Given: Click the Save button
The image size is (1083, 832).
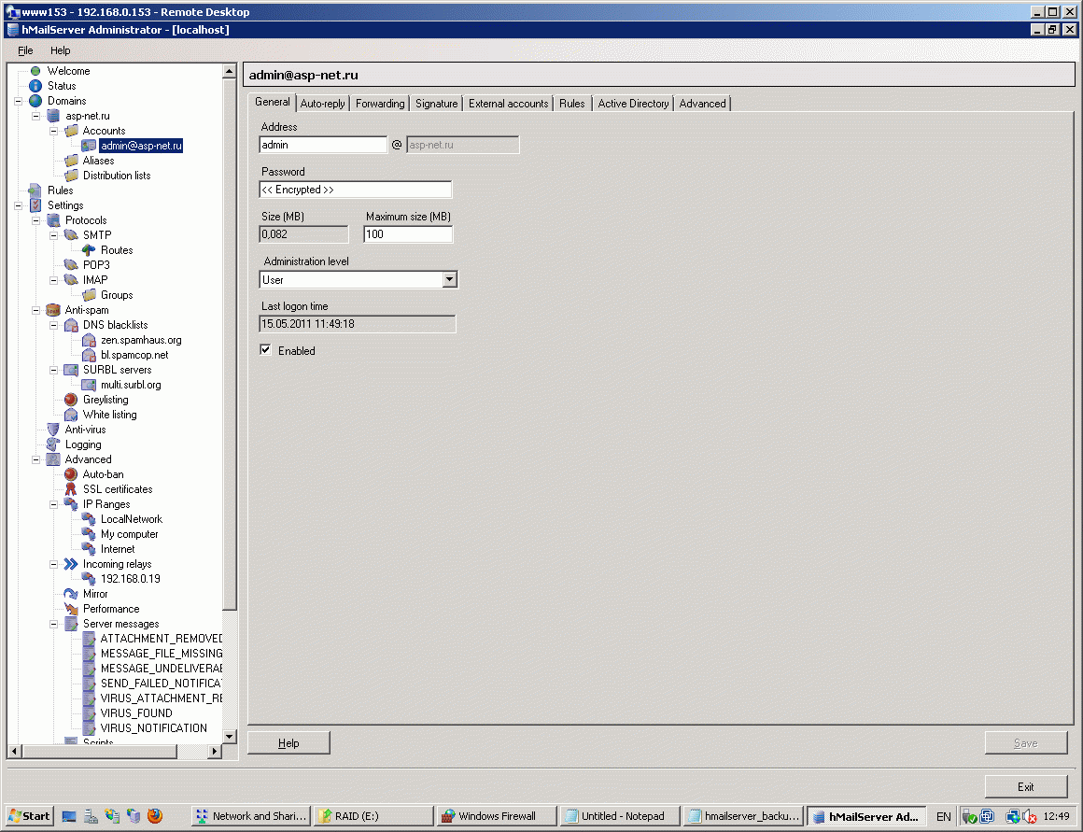Looking at the screenshot, I should pyautogui.click(x=1026, y=743).
